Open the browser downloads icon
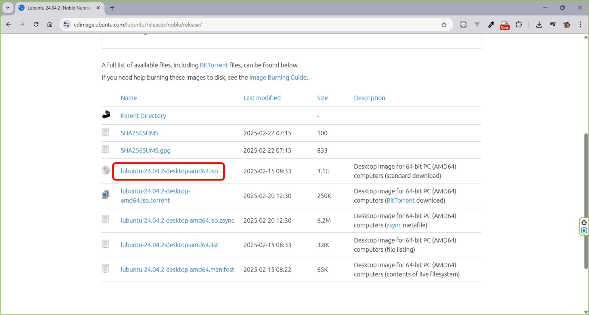This screenshot has height=315, width=589. tap(539, 24)
